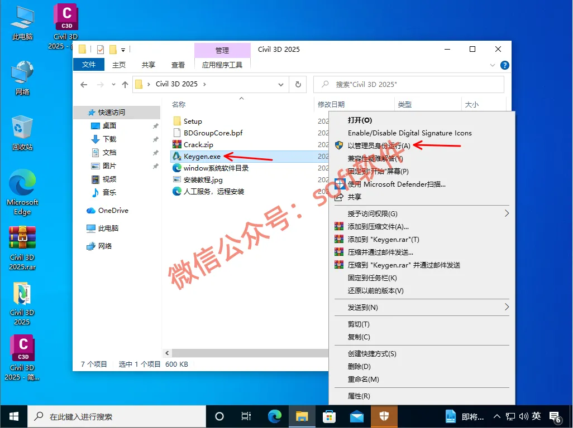Screen dimensions: 573x428
Task: Open the 文件 ribbon tab
Action: 89,65
